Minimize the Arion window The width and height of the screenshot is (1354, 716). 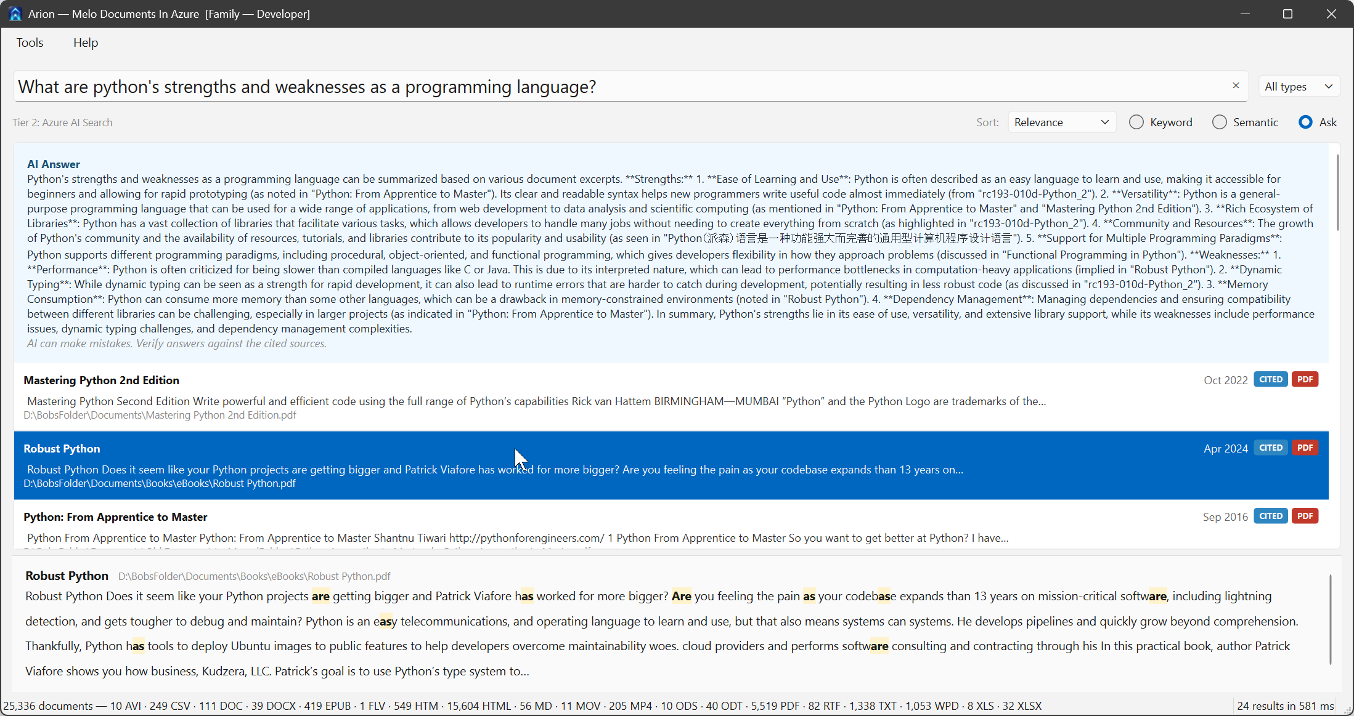click(1245, 14)
